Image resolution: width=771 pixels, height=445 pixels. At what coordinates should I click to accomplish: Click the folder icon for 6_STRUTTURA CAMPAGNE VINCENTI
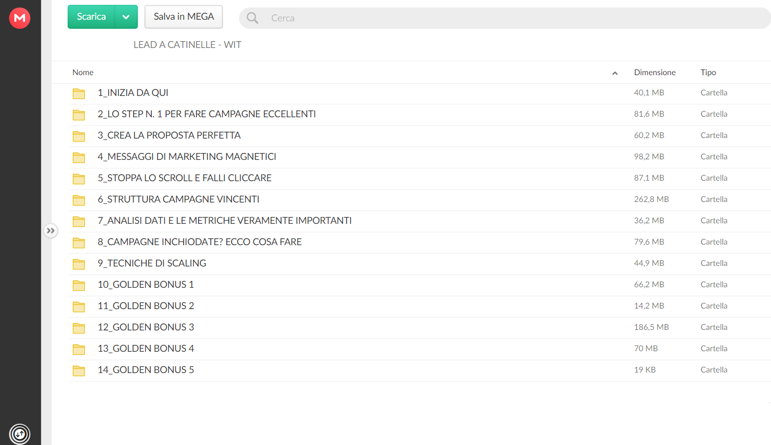click(x=79, y=200)
